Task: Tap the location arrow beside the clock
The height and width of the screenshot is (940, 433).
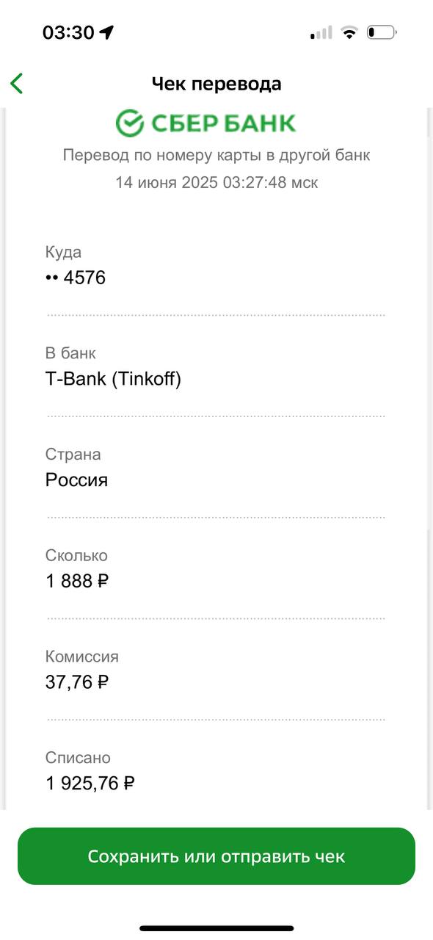Action: pos(107,32)
